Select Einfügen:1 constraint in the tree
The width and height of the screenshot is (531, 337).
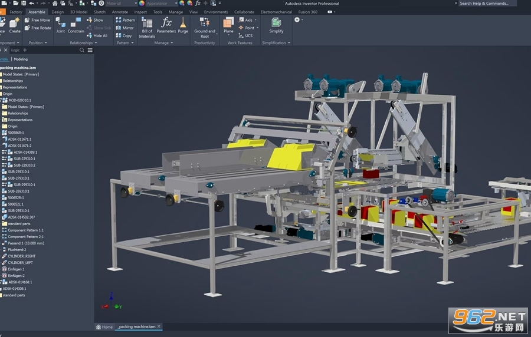[16, 269]
